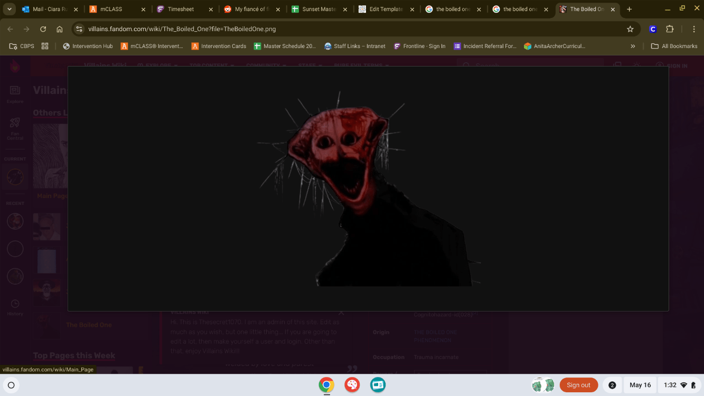Bookmark this page with the star icon
Viewport: 704px width, 396px height.
pyautogui.click(x=630, y=29)
